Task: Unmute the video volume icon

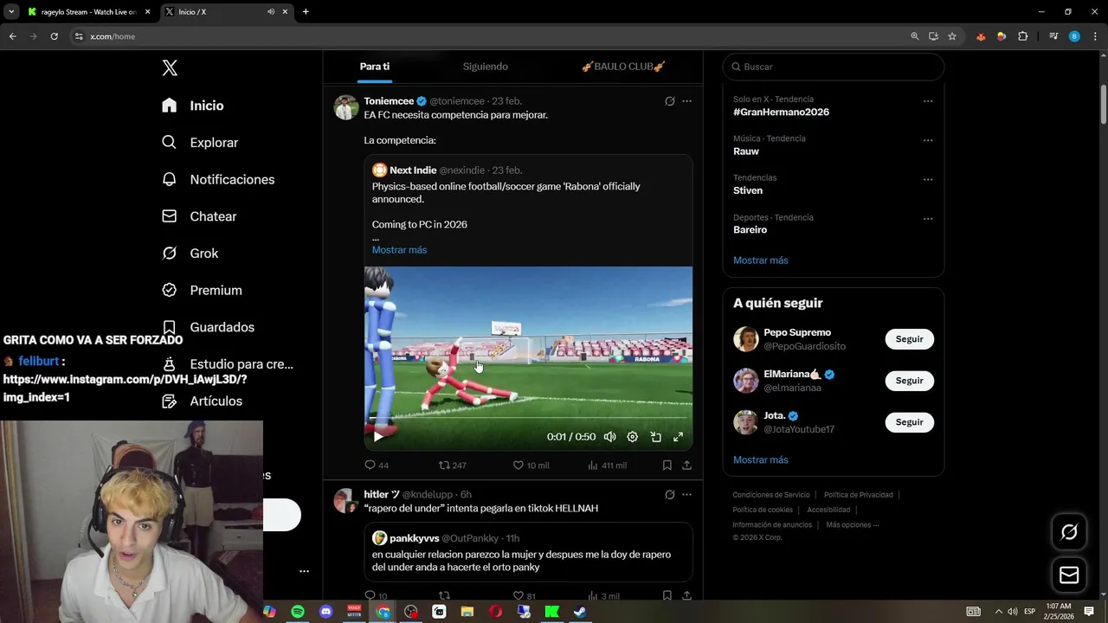Action: [x=609, y=437]
